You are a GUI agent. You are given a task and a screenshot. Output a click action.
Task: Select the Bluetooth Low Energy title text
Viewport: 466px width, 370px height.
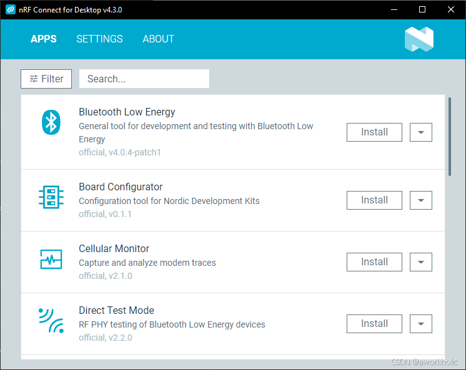click(x=127, y=112)
